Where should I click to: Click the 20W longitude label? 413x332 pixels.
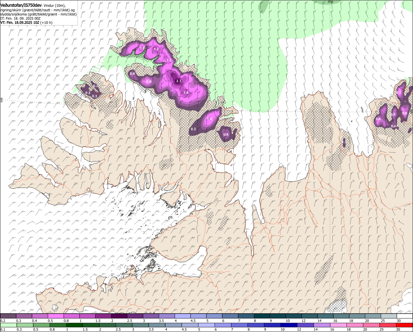coord(330,2)
